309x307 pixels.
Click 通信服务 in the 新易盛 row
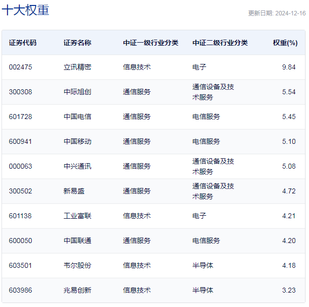click(137, 191)
